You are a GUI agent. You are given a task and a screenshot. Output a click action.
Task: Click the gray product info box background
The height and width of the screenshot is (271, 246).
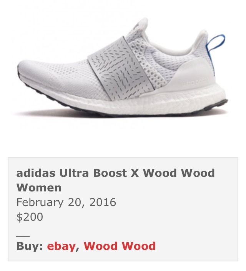(x=123, y=209)
